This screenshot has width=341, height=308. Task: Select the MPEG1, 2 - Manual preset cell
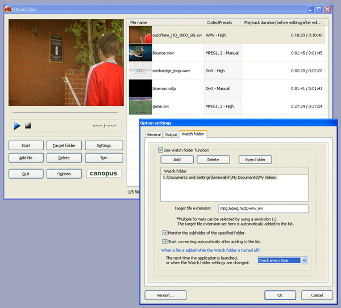pyautogui.click(x=222, y=53)
